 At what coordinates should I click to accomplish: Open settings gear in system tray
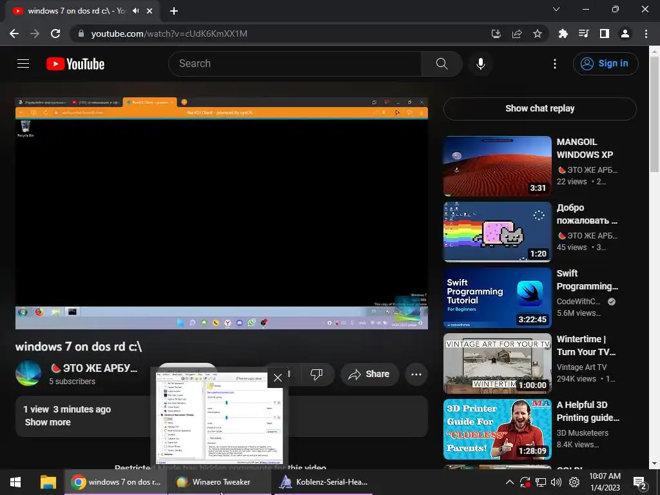(574, 482)
